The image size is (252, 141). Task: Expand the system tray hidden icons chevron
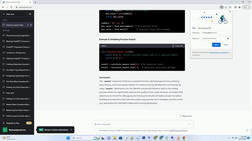coord(229,138)
